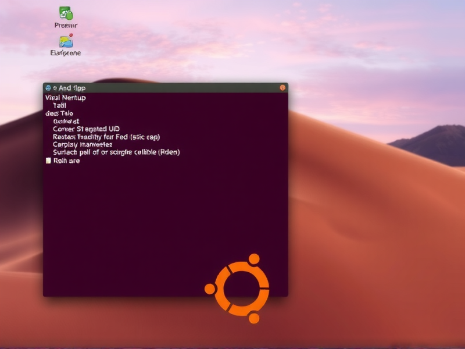Click the Preevur label text

click(x=65, y=24)
